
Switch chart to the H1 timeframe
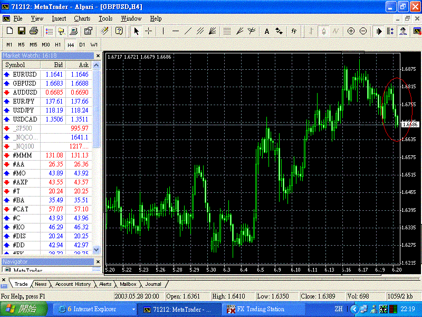click(57, 44)
